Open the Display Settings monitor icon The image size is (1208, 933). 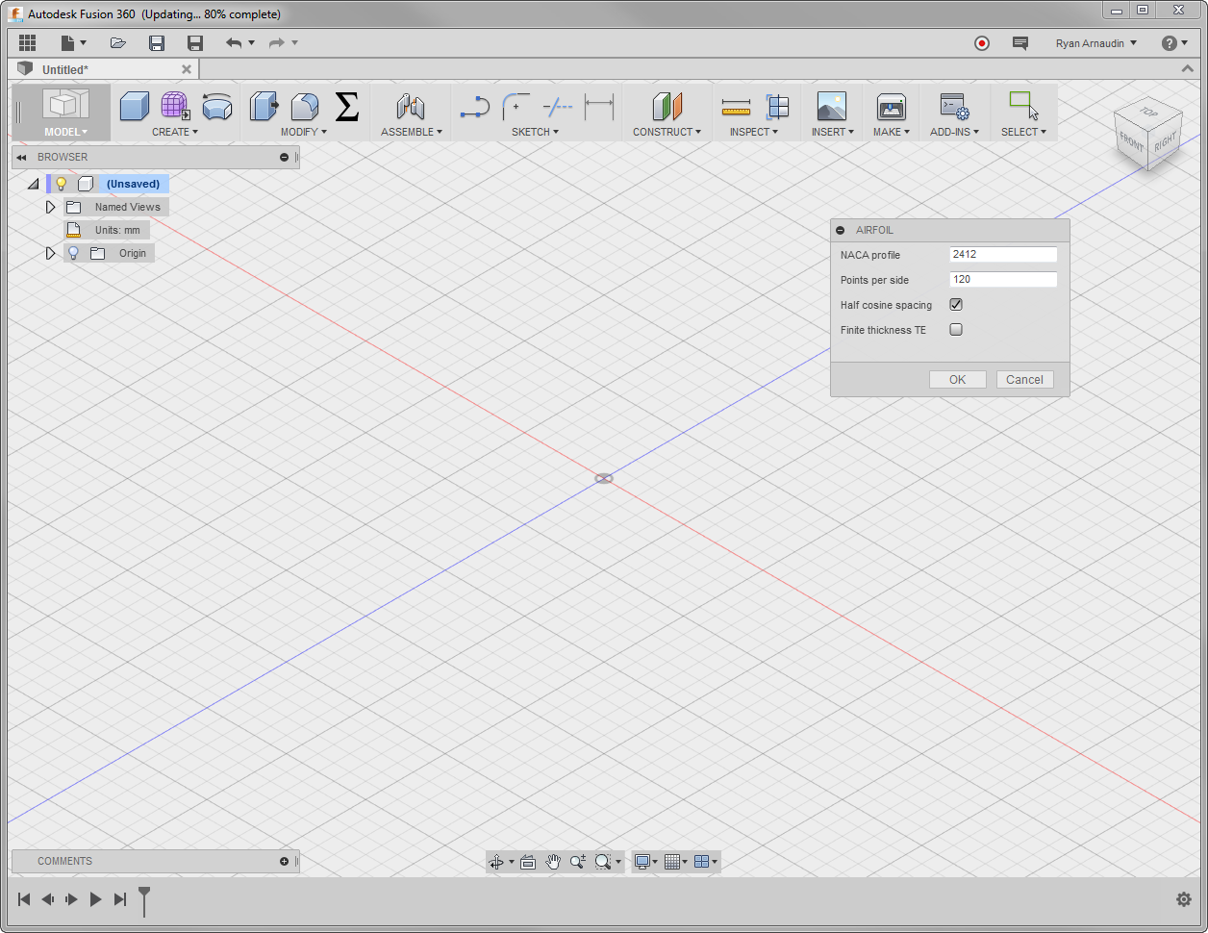pos(642,861)
